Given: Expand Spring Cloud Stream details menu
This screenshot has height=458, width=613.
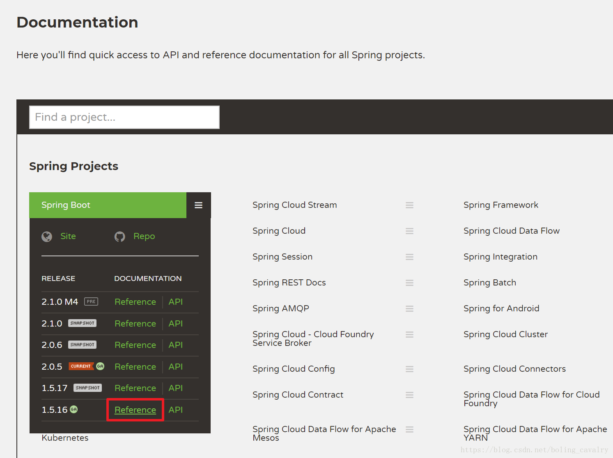Looking at the screenshot, I should click(x=409, y=205).
